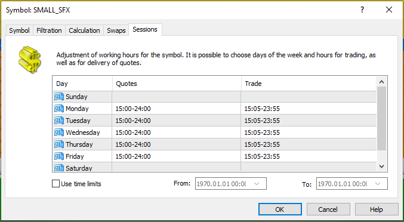
Task: Open the Calculation tab
Action: [x=84, y=30]
